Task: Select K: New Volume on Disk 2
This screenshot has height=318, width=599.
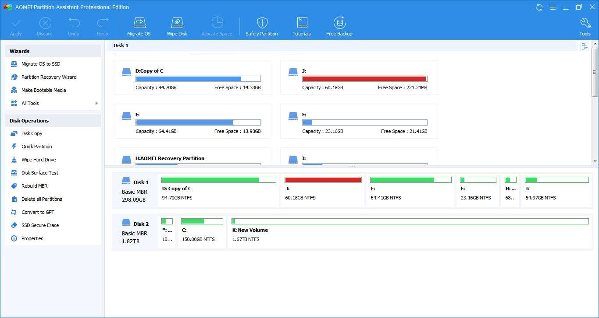Action: pos(408,230)
